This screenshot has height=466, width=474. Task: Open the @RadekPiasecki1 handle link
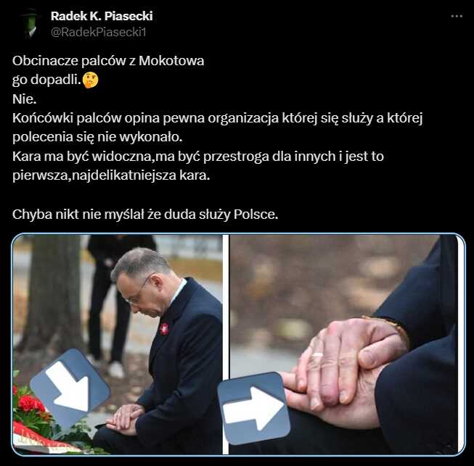click(x=98, y=32)
